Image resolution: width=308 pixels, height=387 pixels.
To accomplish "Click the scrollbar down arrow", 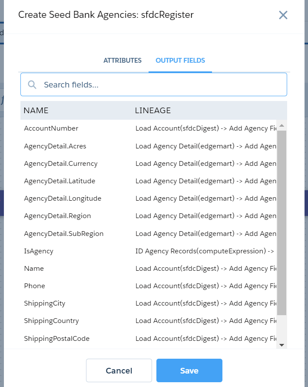I will [282, 345].
